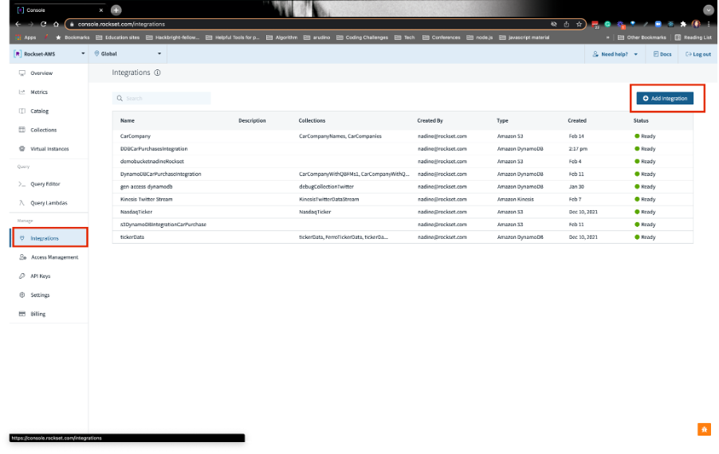Open the Docs link
The width and height of the screenshot is (719, 454).
click(x=662, y=54)
